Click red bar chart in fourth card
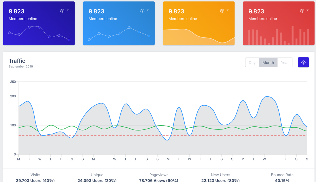 [x=279, y=36]
